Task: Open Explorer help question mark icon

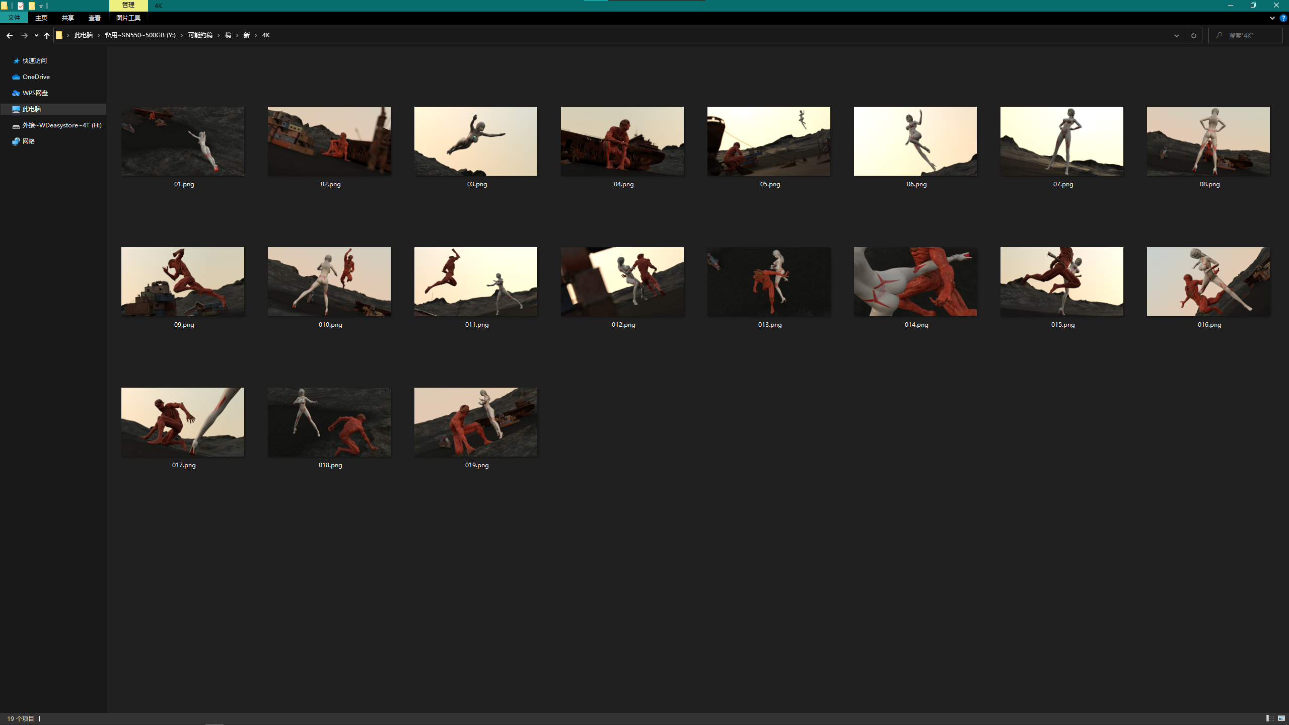Action: coord(1283,18)
